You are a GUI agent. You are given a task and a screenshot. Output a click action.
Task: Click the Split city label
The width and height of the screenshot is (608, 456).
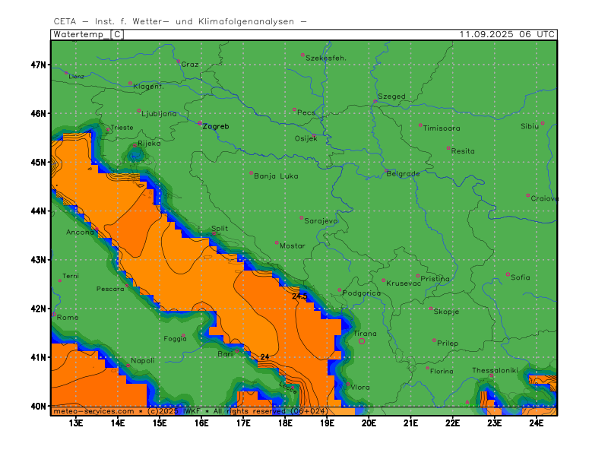pos(220,229)
